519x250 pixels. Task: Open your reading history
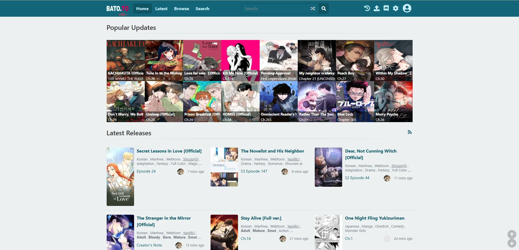click(x=367, y=8)
